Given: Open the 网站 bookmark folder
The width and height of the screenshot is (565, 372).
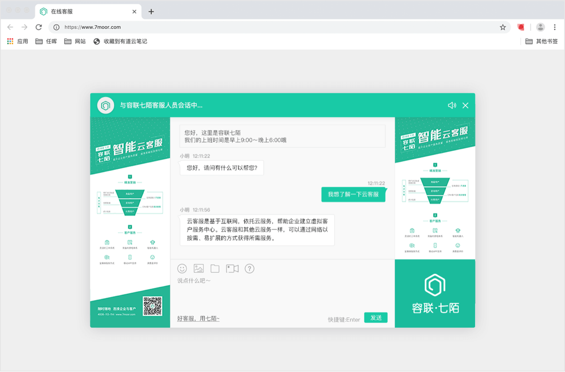Looking at the screenshot, I should point(75,41).
